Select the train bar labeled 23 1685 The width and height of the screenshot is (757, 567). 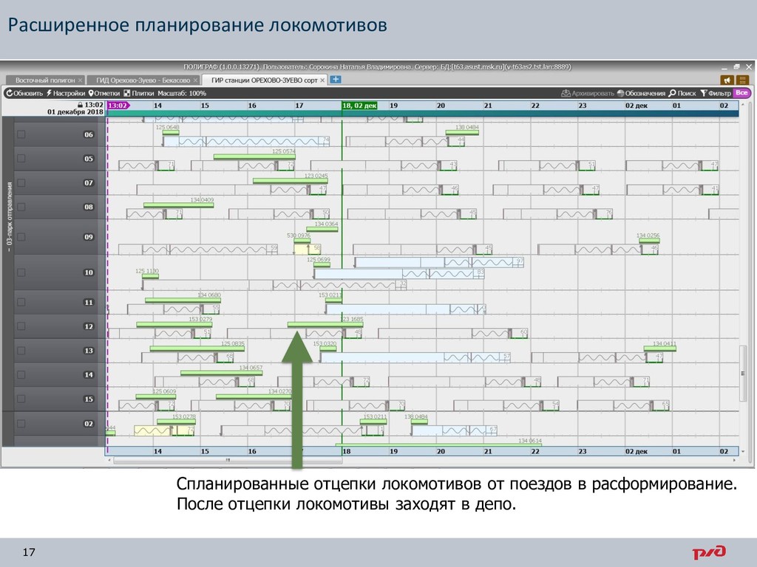click(x=325, y=325)
